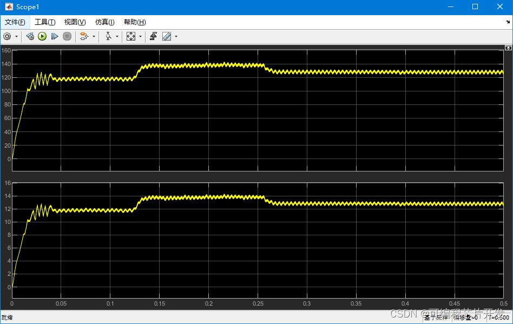Open the 帮助(H) menu

(135, 22)
